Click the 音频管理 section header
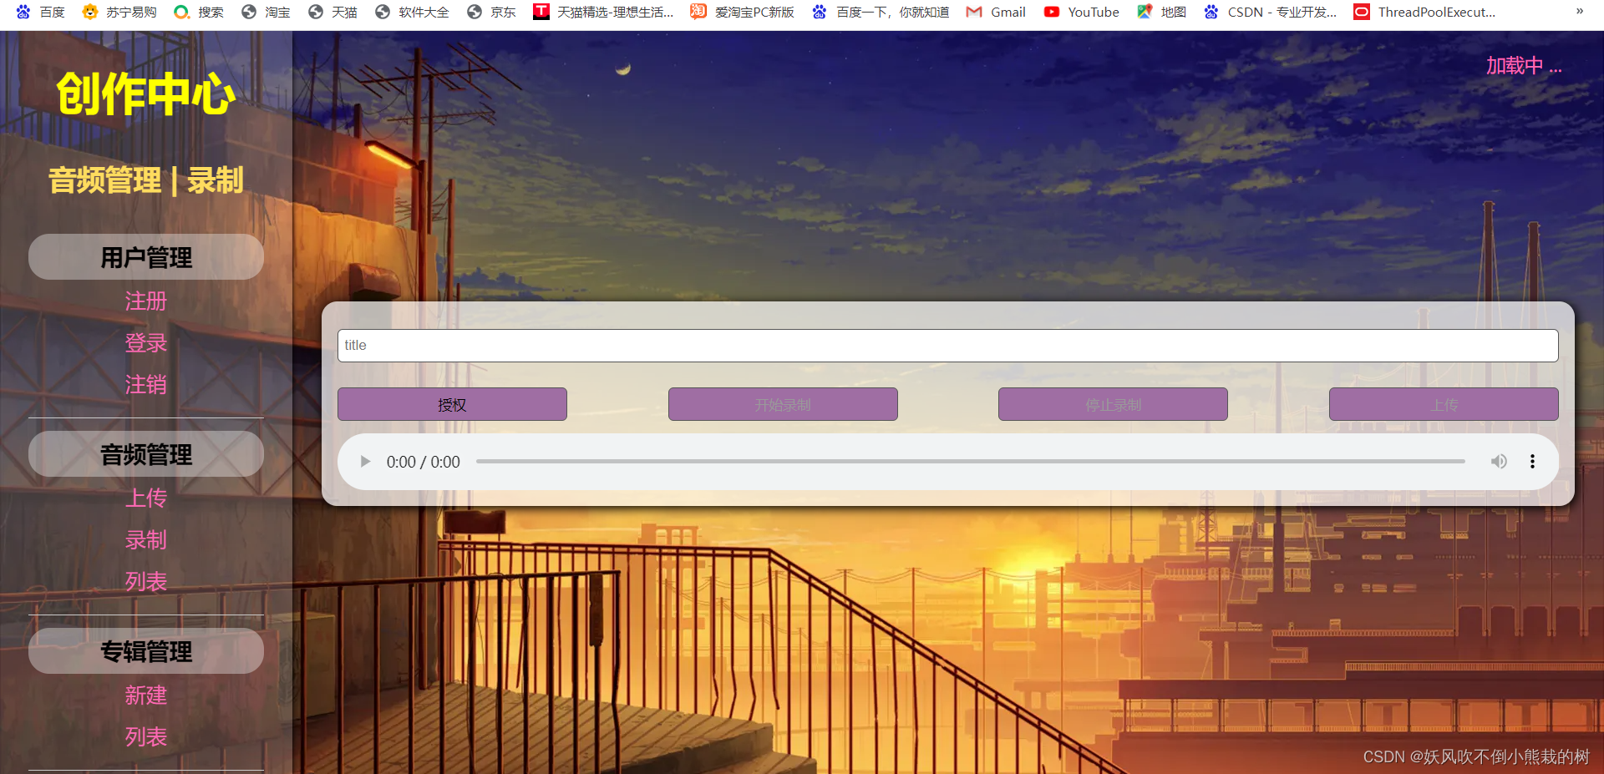This screenshot has width=1604, height=774. pyautogui.click(x=146, y=454)
